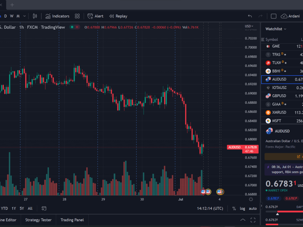The width and height of the screenshot is (303, 227).
Task: Open the layout setup square icon
Action: pyautogui.click(x=273, y=16)
